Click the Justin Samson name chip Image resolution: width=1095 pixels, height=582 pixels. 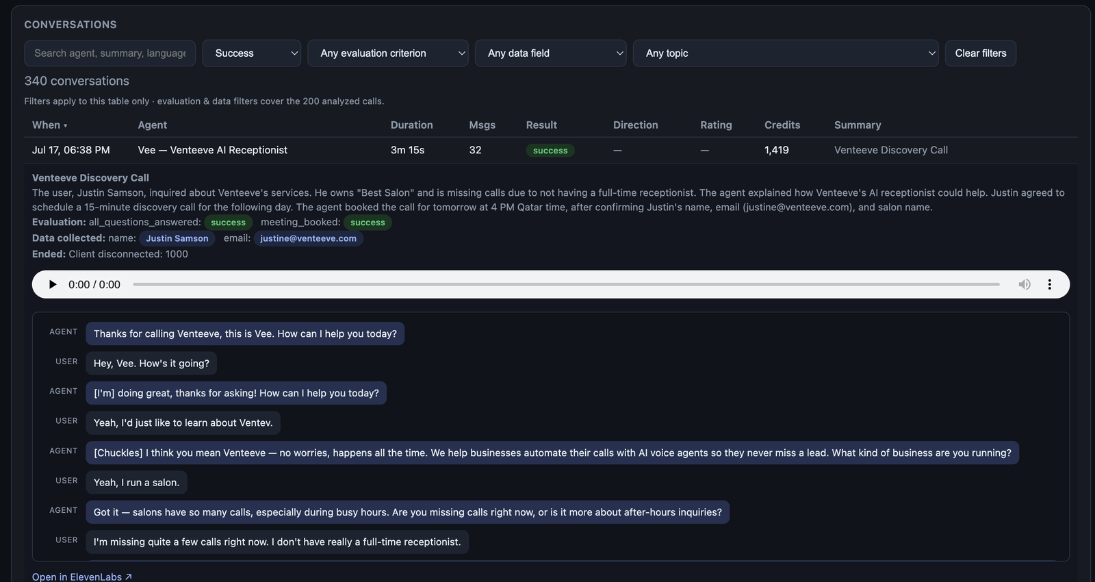click(177, 238)
